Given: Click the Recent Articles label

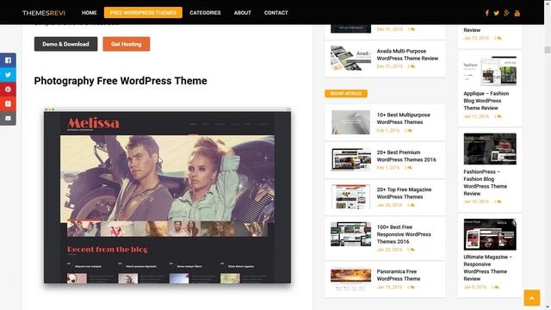Looking at the screenshot, I should click(346, 94).
